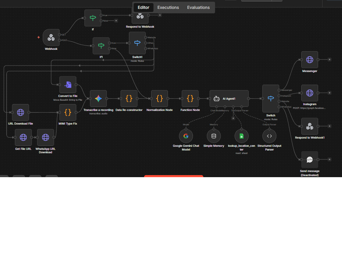Screen dimensions: 342x256
Task: Select the Switch1 node
Action: tap(137, 43)
